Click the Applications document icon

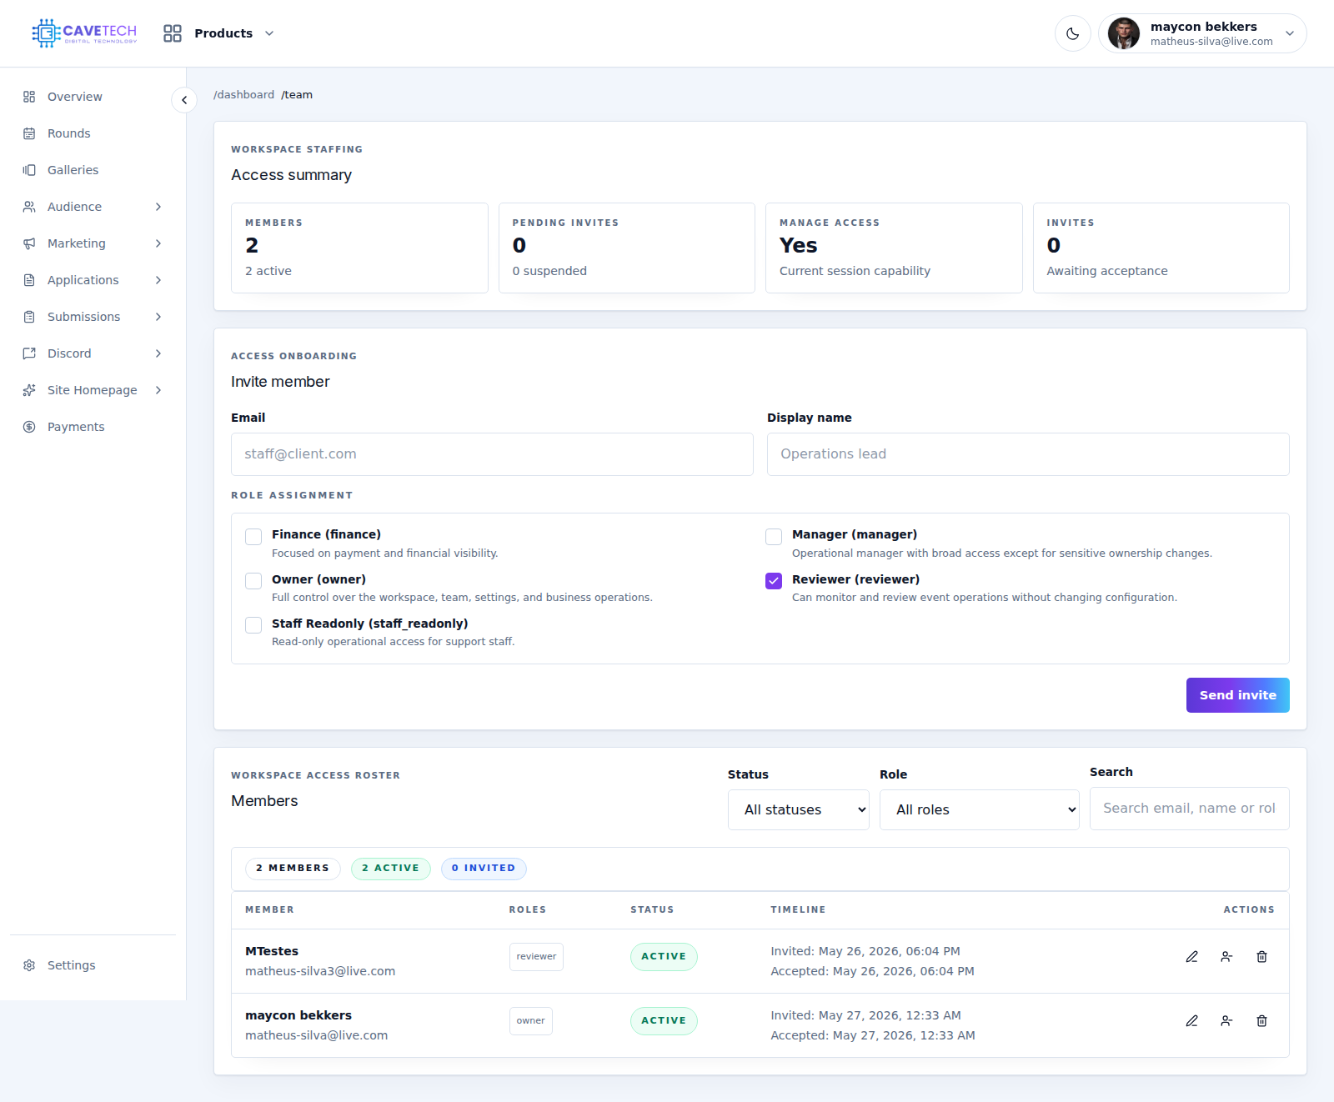click(x=29, y=280)
